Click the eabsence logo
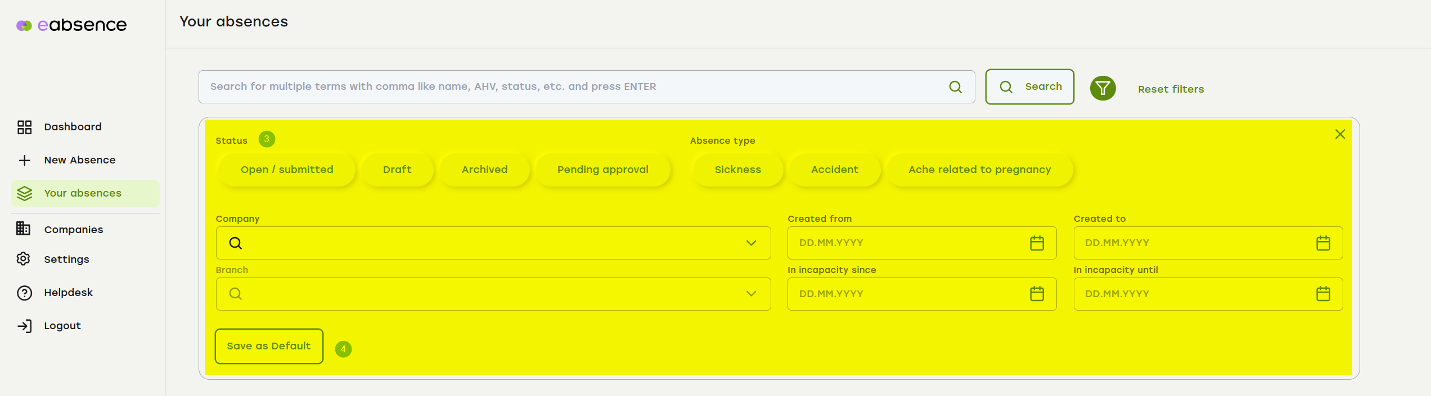This screenshot has width=1431, height=396. point(71,25)
